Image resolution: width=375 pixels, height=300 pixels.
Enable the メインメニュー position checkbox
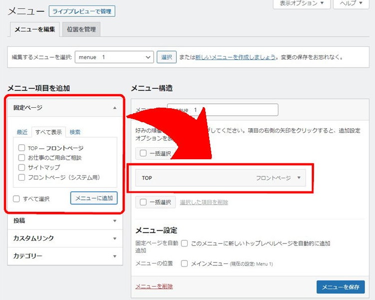tap(185, 263)
